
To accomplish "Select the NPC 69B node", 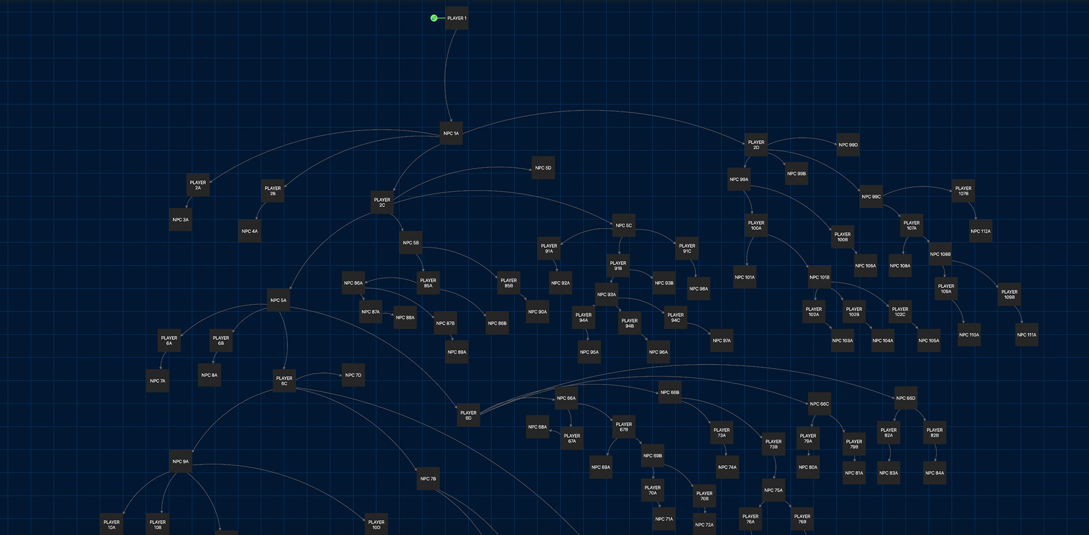I will (653, 456).
